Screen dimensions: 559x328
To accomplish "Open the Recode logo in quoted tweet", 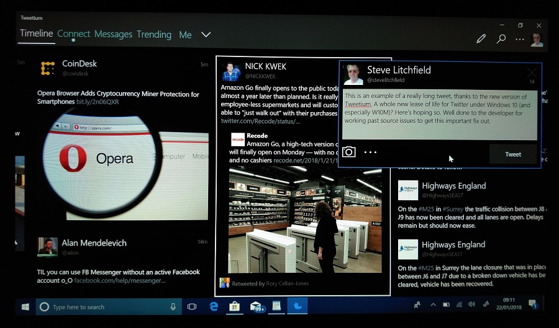I will [x=238, y=140].
